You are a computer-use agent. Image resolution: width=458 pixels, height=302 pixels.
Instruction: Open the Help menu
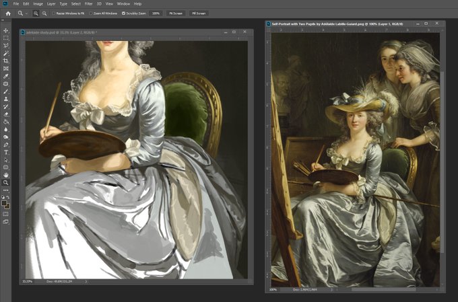point(137,4)
